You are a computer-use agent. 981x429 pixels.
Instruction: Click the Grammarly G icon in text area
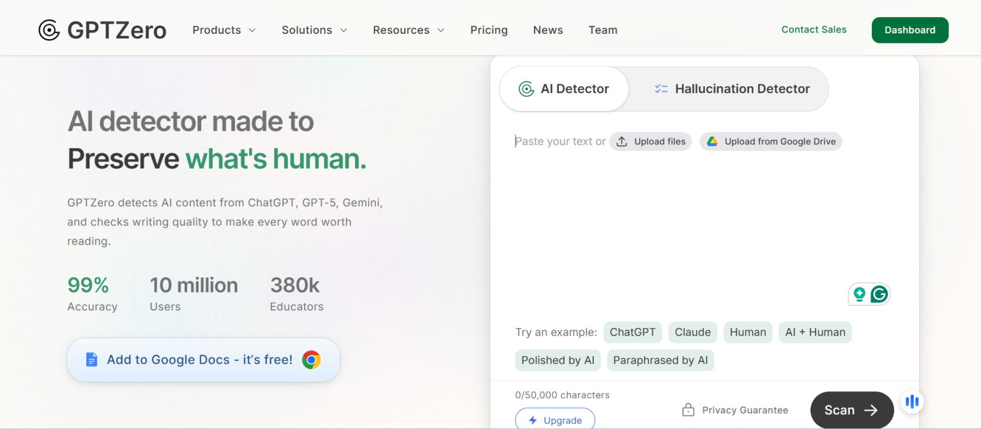coord(879,294)
